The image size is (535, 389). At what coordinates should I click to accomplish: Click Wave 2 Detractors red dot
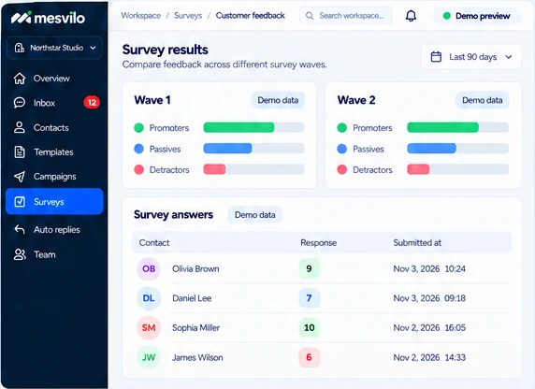click(342, 169)
